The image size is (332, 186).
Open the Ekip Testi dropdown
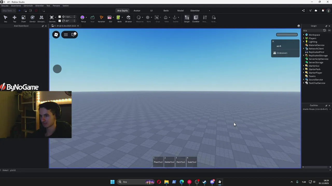[9, 11]
